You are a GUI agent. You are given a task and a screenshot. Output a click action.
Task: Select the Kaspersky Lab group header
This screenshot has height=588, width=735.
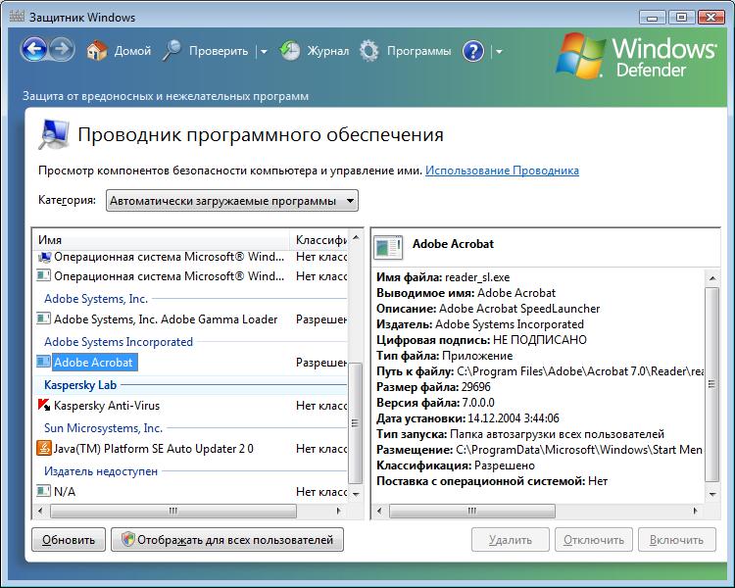80,385
